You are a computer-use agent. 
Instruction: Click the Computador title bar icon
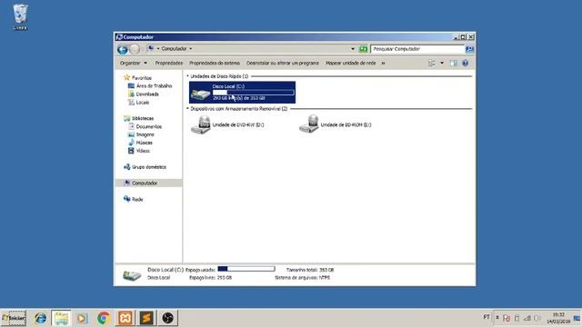tap(119, 37)
